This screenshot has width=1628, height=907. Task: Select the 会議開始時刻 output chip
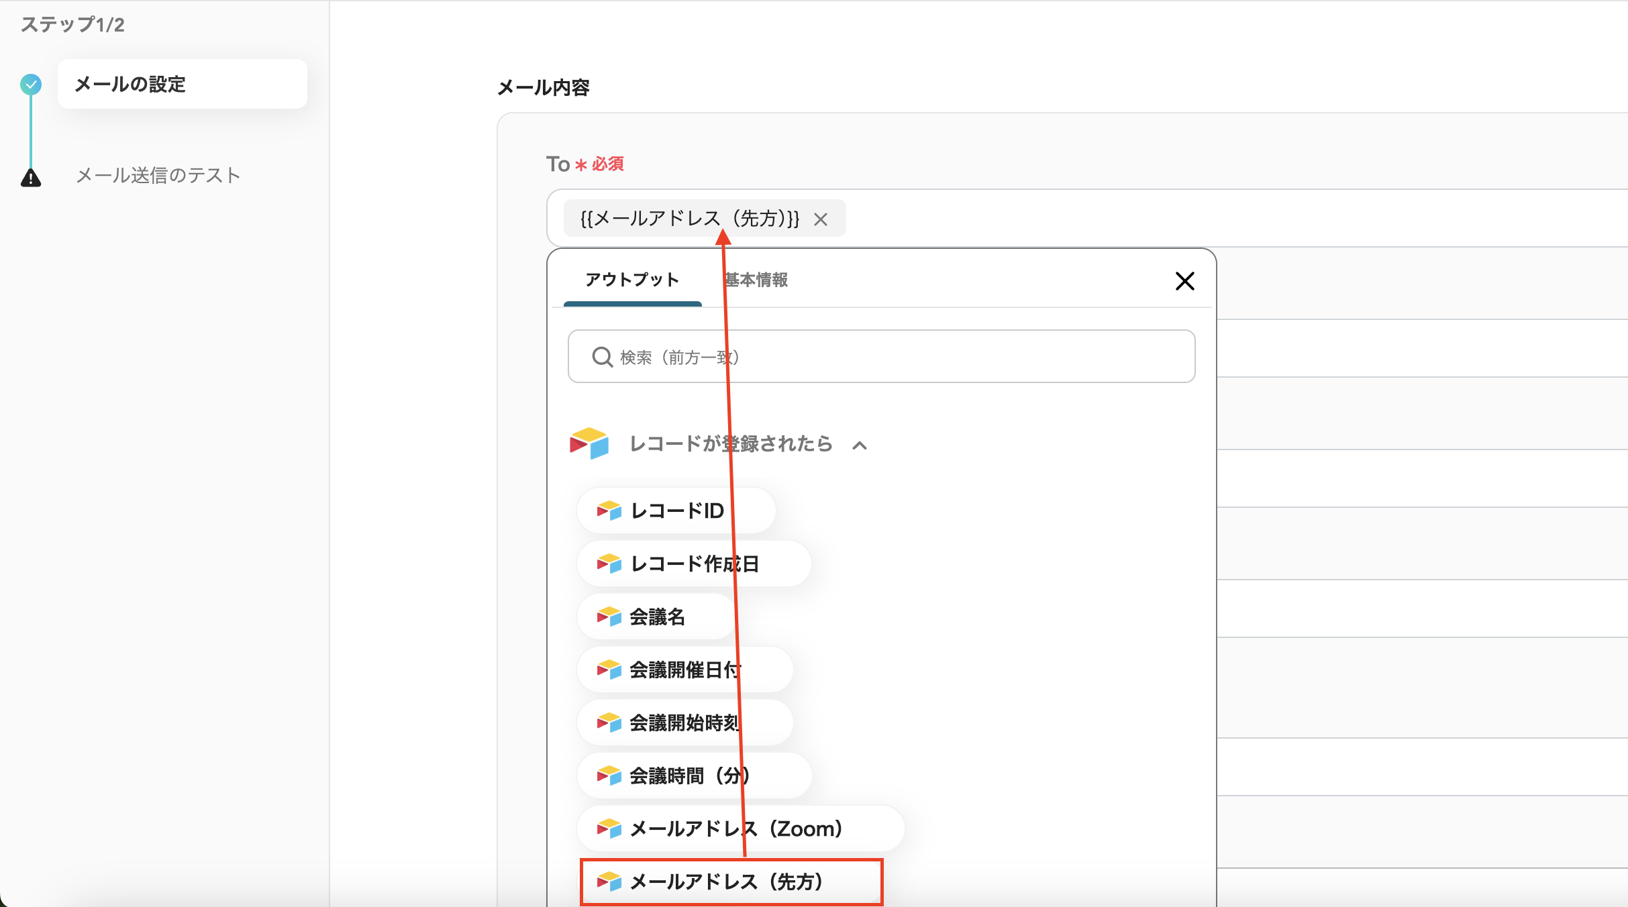(x=684, y=723)
